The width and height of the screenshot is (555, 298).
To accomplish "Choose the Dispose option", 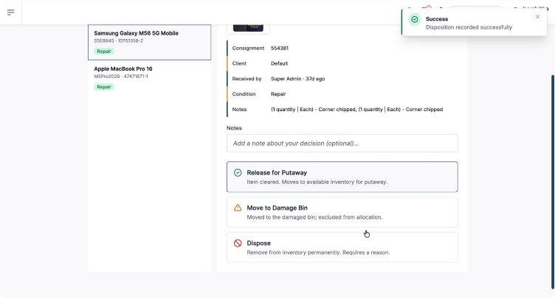I will [x=342, y=247].
